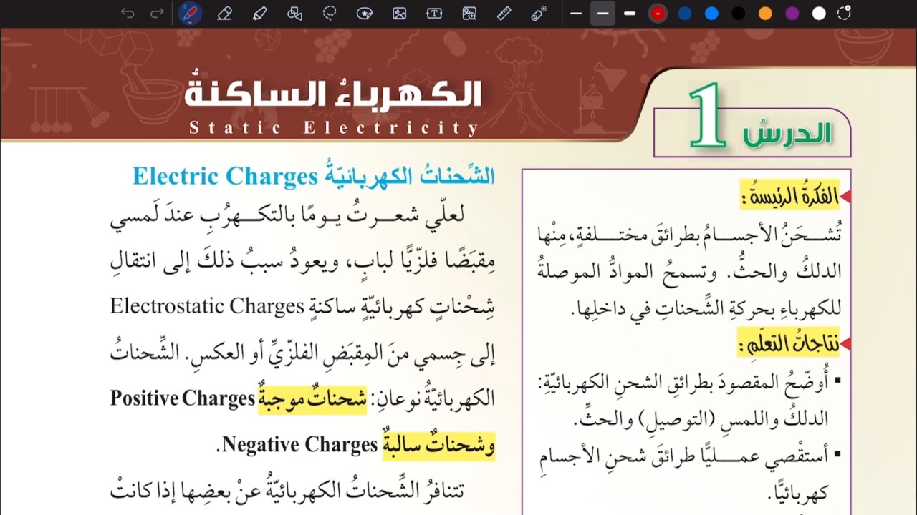
Task: Select the lasso selection tool
Action: [x=330, y=14]
